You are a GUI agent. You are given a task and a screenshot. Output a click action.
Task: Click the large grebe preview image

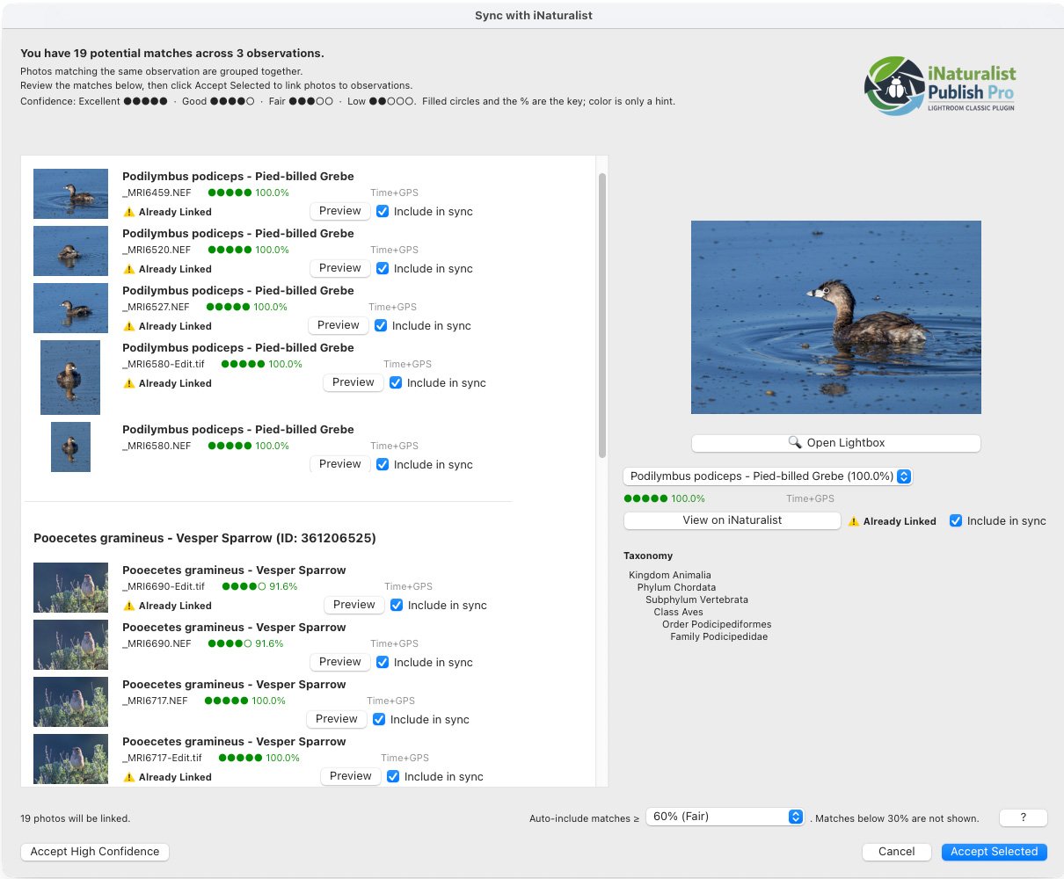tap(835, 317)
